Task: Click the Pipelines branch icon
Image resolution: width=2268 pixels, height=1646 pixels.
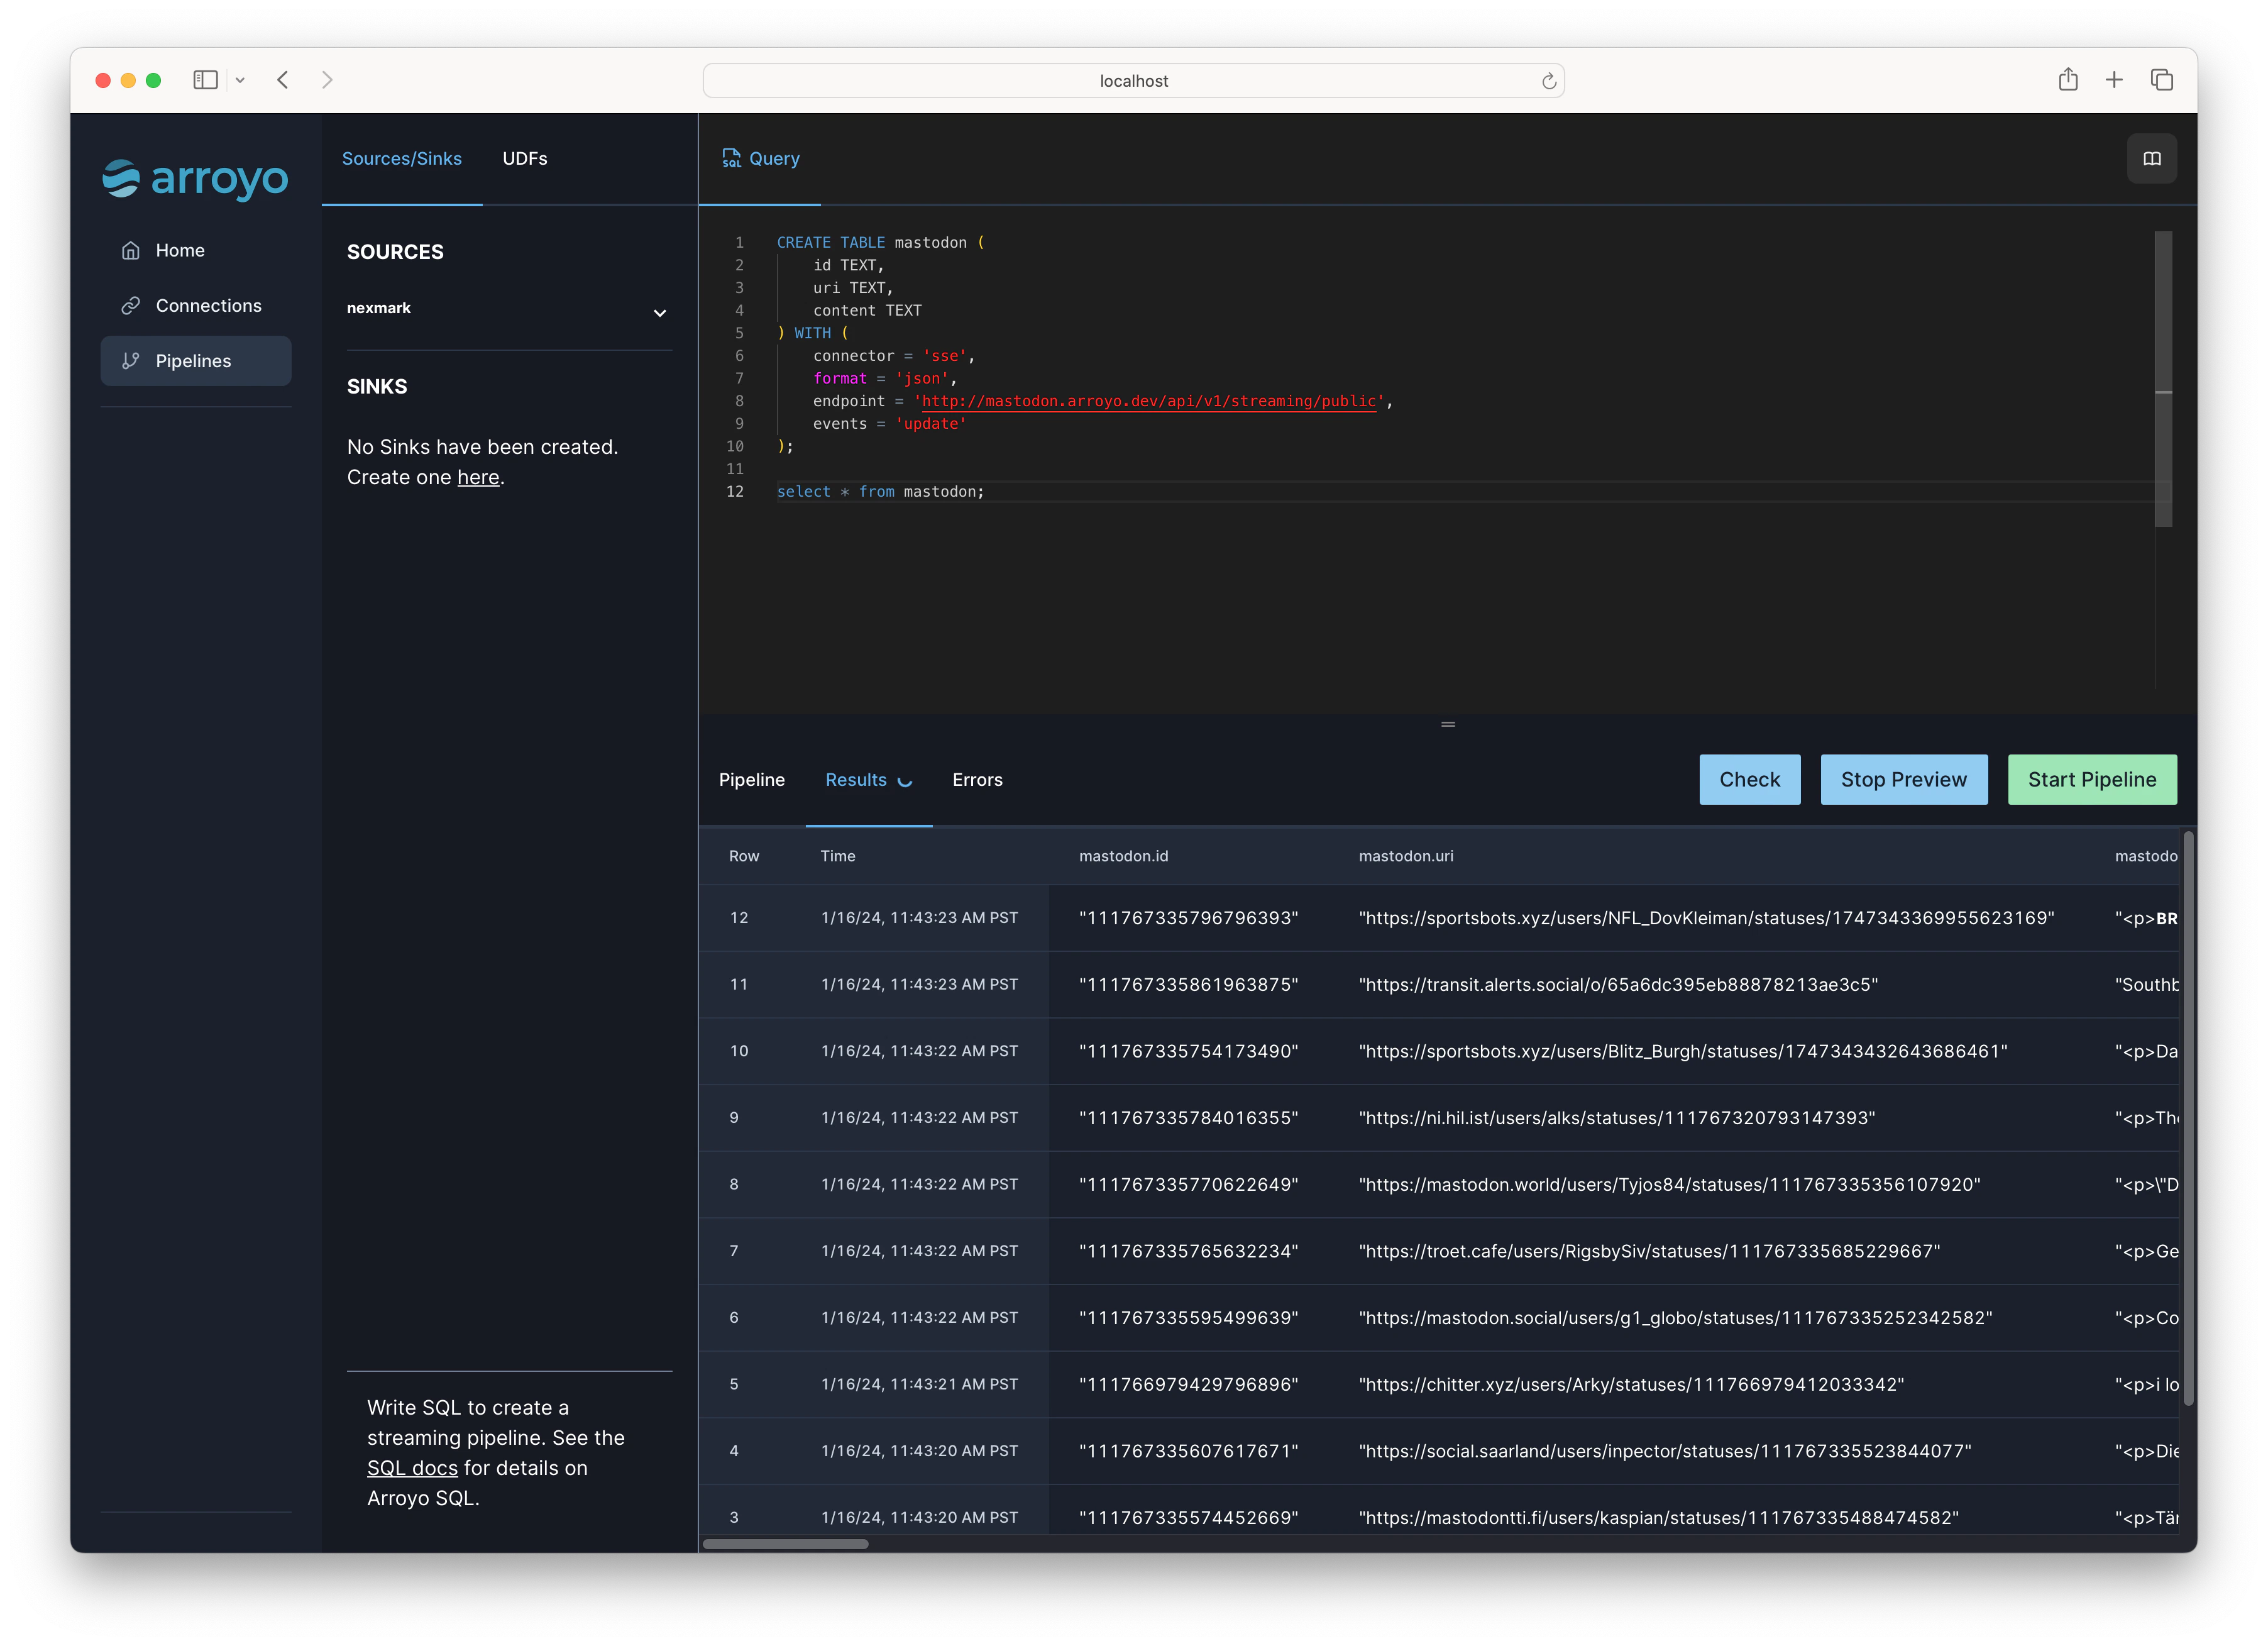Action: 130,361
